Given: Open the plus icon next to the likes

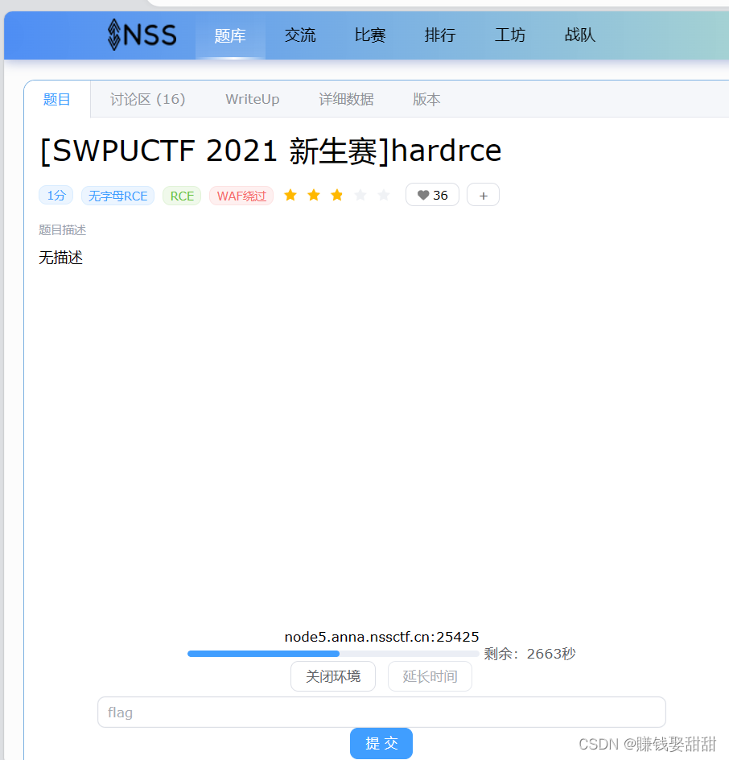Looking at the screenshot, I should coord(483,194).
